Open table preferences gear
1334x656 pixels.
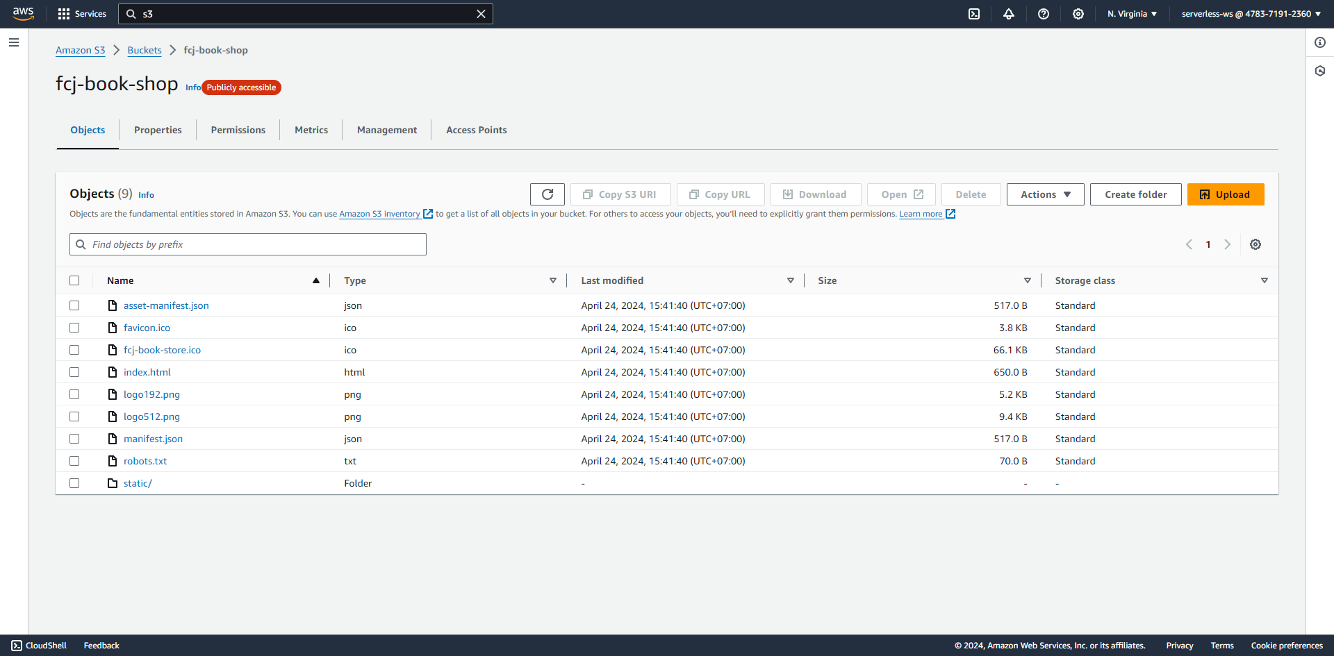[1255, 244]
